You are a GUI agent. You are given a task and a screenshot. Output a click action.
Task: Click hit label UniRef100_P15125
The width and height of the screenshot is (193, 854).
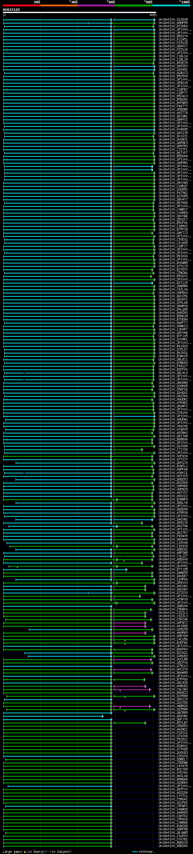click(x=173, y=43)
